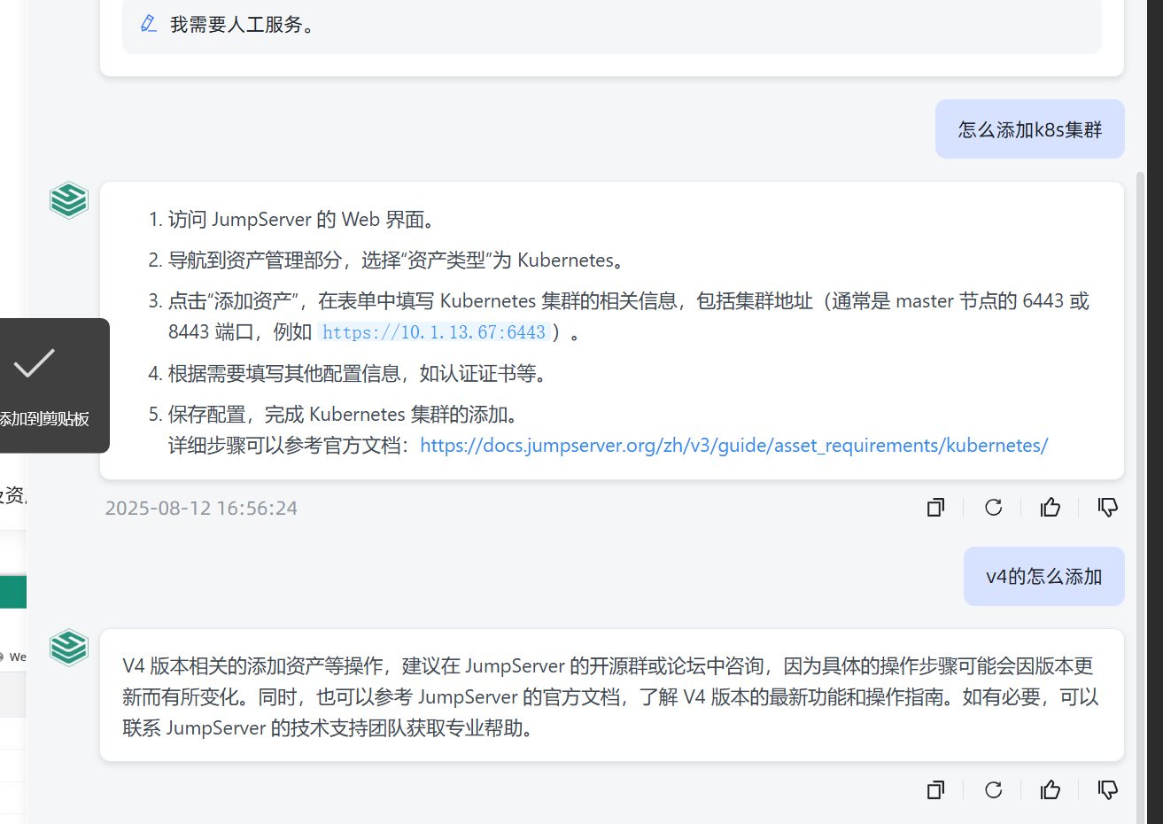Click the checkmark in the clipboard toast
Viewport: 1163px width, 824px height.
[x=35, y=363]
